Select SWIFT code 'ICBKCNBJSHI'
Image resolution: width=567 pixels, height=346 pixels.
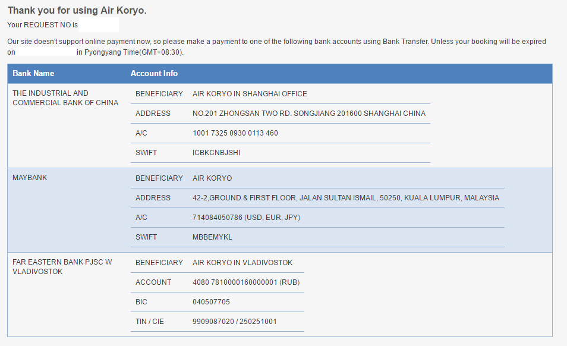coord(216,153)
